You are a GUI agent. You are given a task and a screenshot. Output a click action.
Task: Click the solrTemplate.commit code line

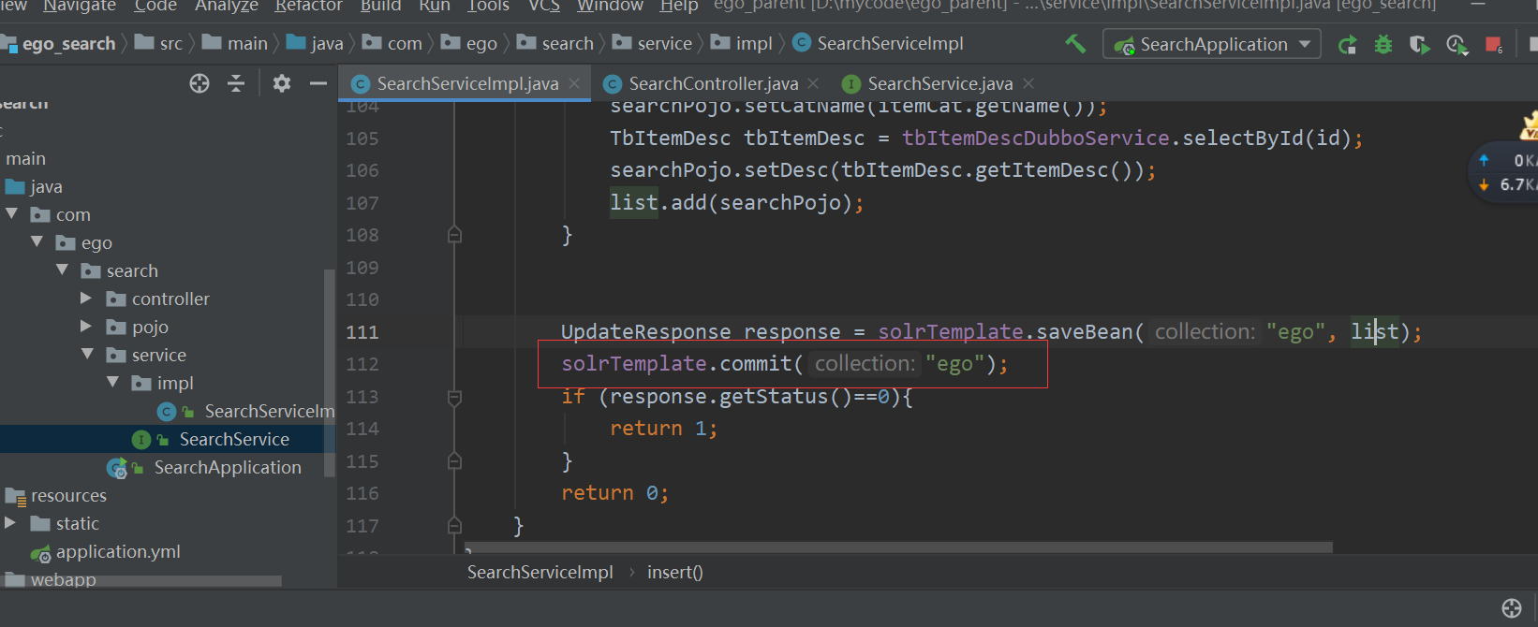784,364
